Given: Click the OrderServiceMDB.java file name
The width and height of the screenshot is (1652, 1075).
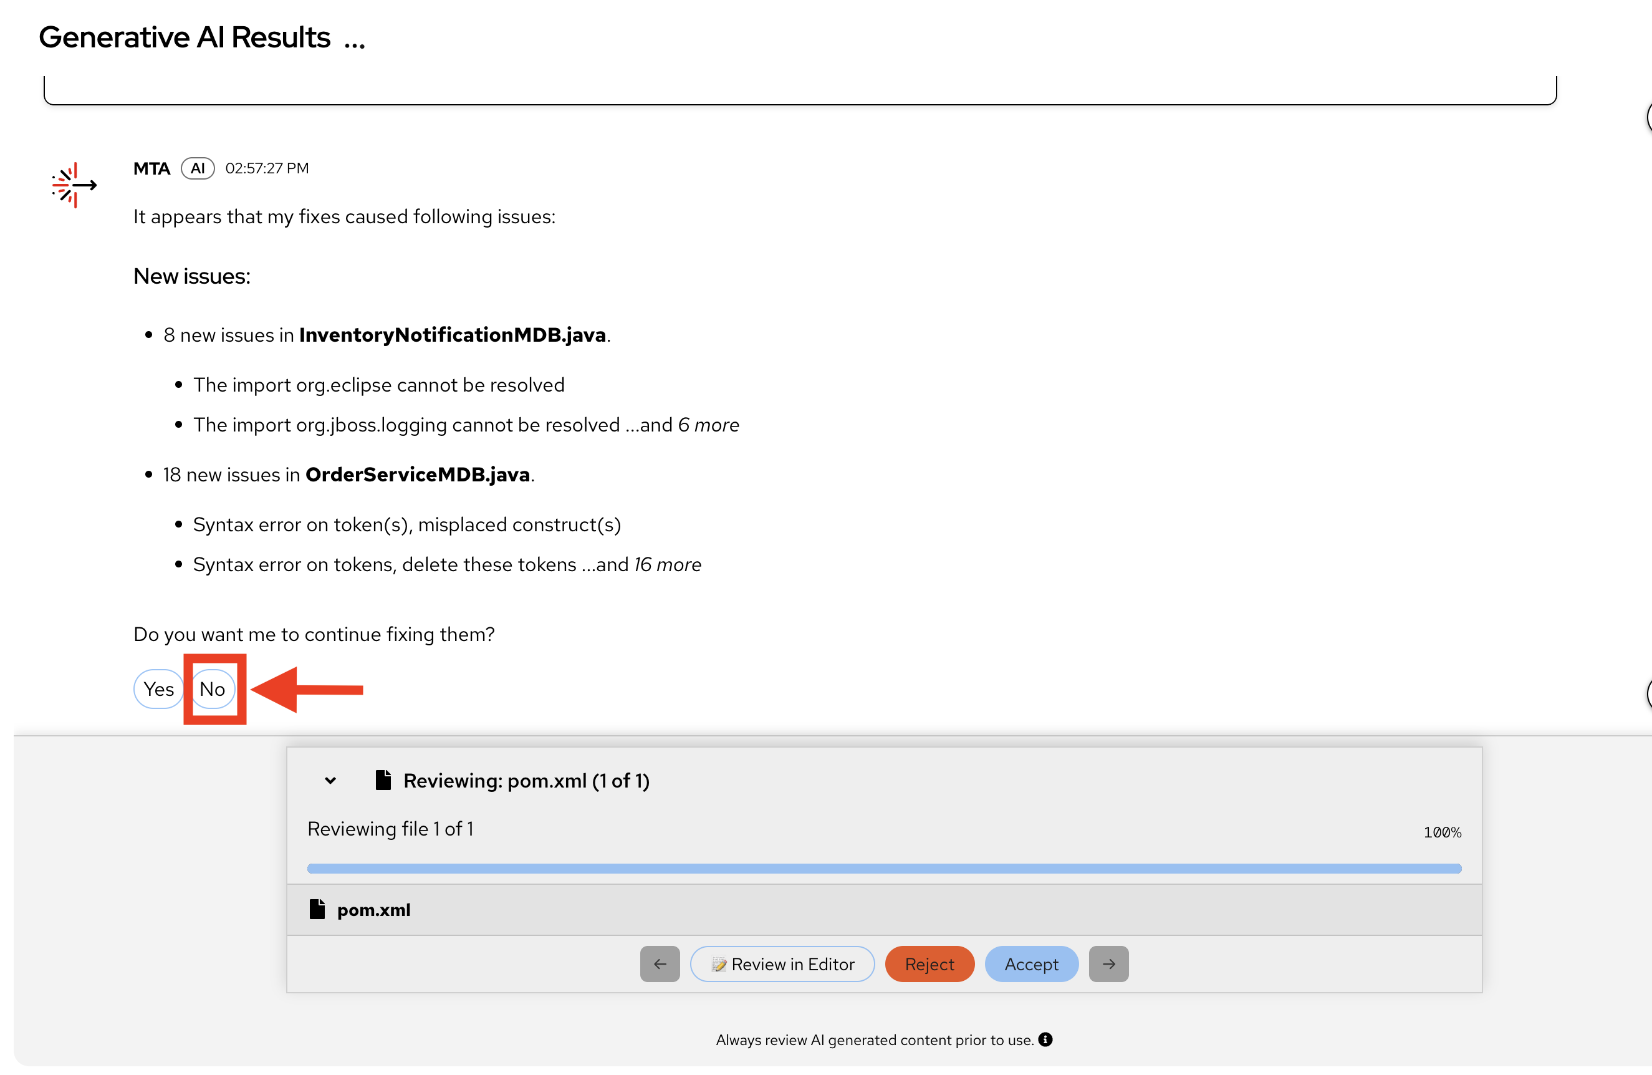Looking at the screenshot, I should (418, 475).
